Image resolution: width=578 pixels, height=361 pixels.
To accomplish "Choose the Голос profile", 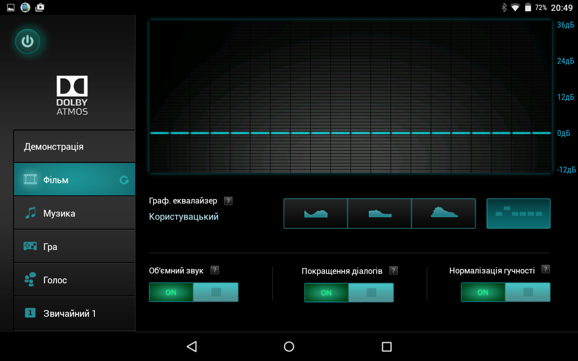I will point(75,280).
